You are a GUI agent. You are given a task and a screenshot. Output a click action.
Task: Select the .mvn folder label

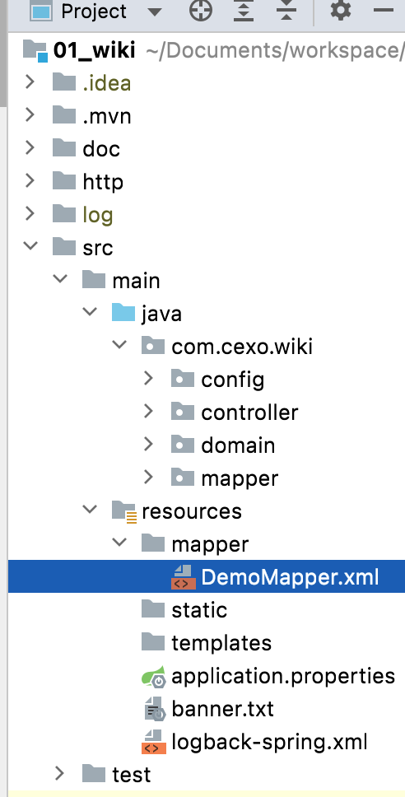[107, 116]
